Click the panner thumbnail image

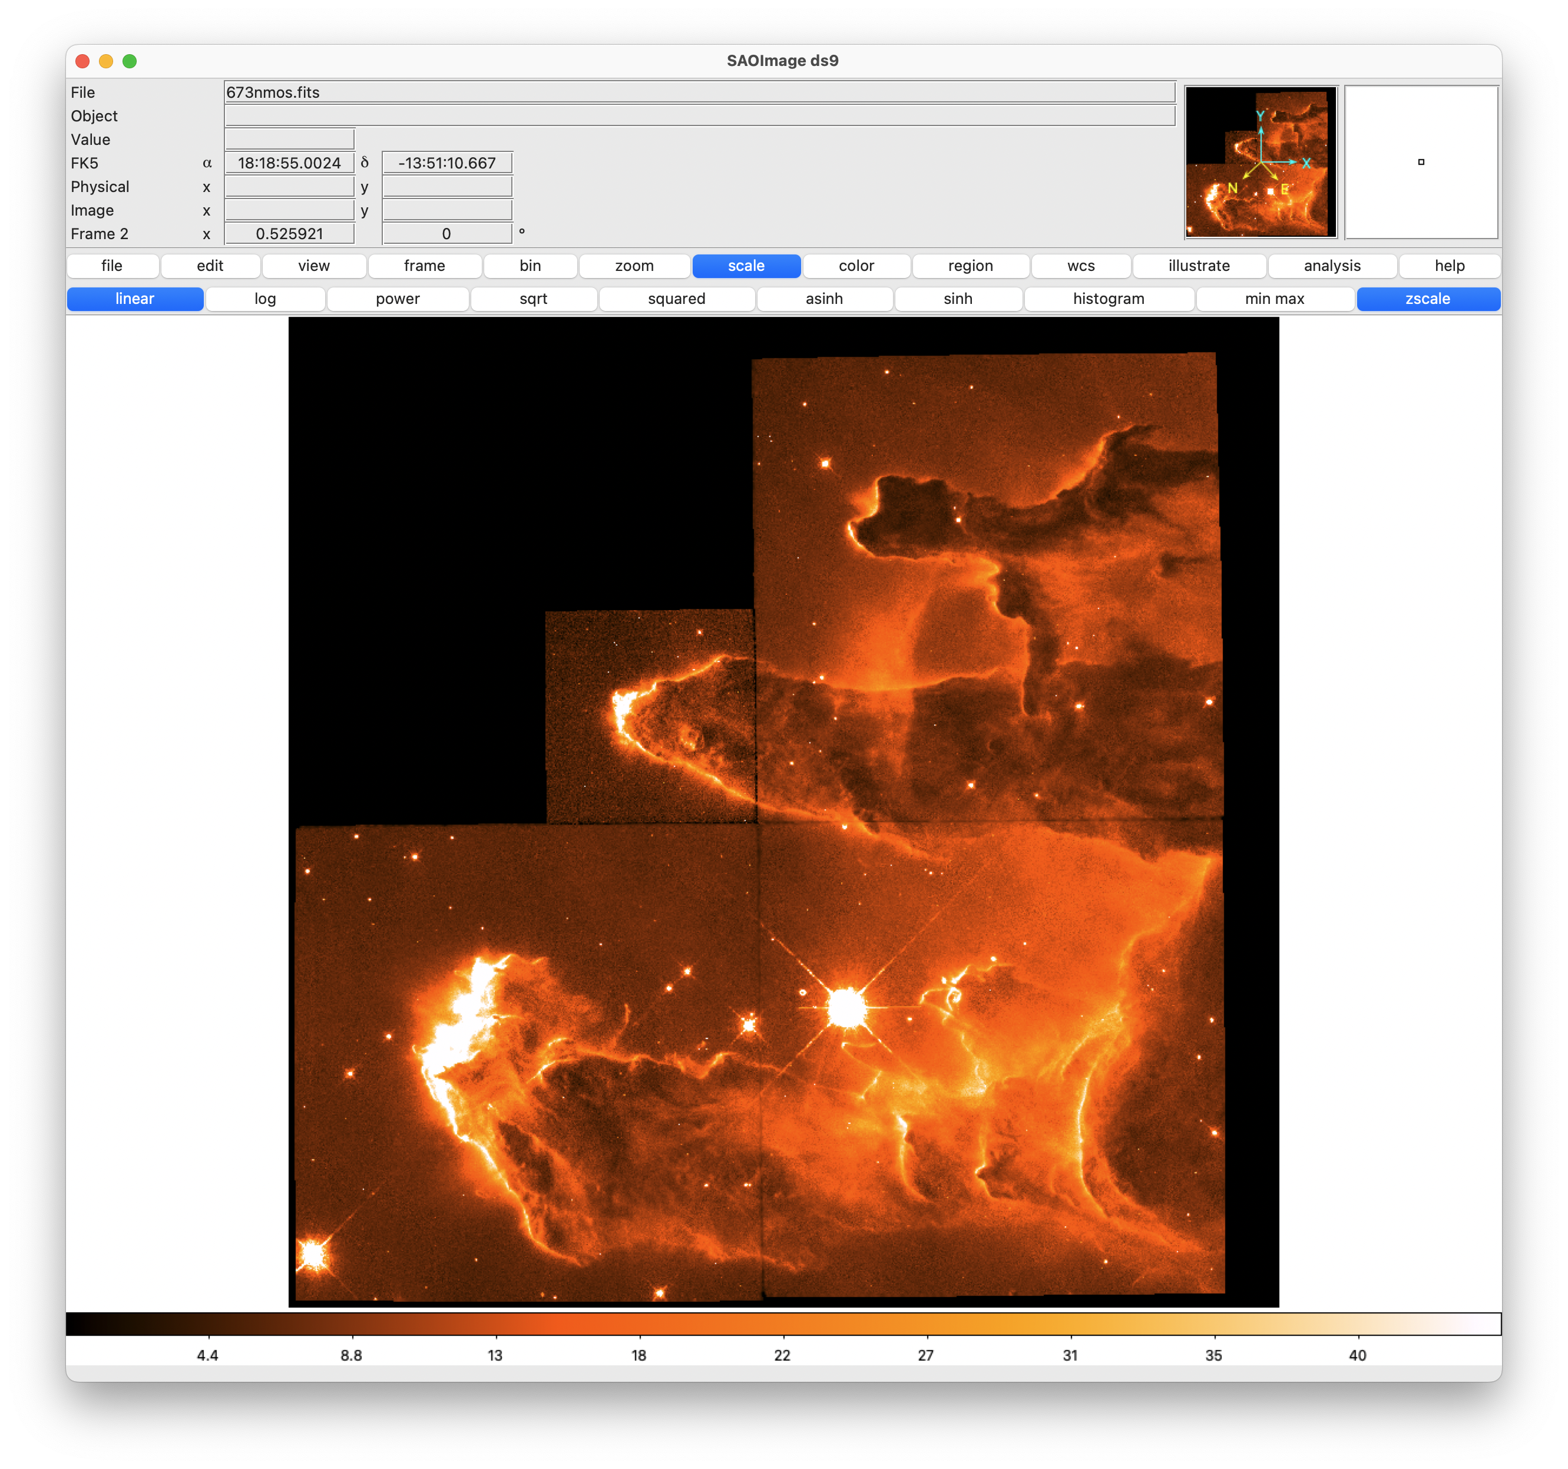point(1261,163)
